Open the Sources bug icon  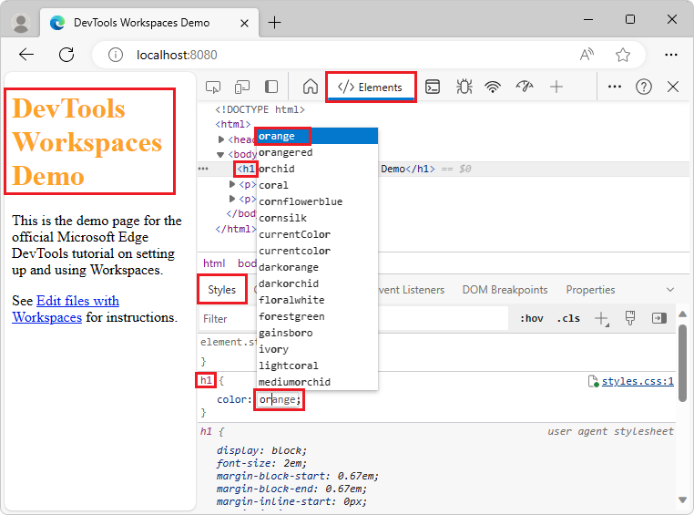coord(464,87)
